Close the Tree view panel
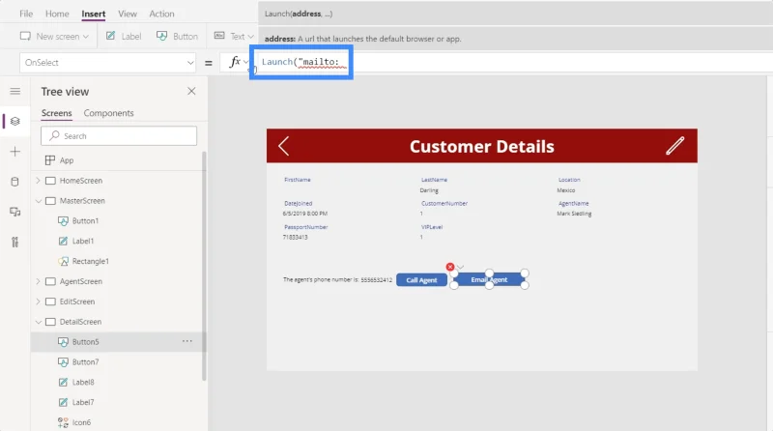Screen dimensions: 773x431 (191, 91)
